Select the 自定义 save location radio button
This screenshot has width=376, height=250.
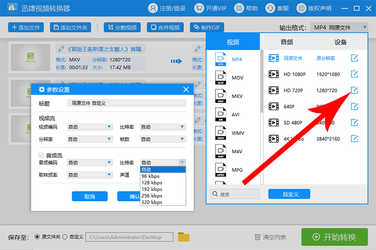[x=65, y=237]
